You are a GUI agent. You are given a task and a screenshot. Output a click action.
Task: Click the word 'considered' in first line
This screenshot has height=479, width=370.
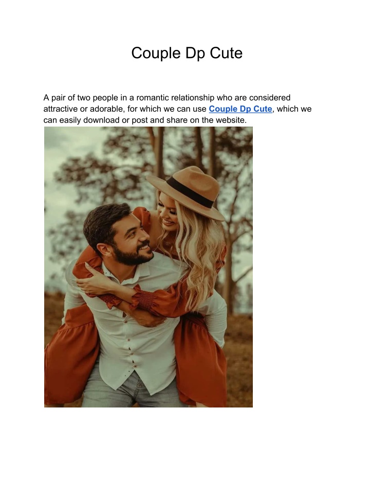270,98
